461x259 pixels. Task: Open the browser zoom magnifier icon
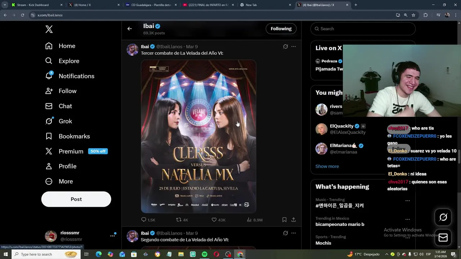(406, 15)
